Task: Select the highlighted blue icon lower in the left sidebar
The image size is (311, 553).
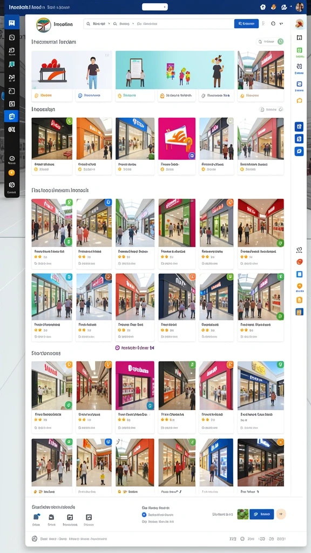Action: coord(11,116)
